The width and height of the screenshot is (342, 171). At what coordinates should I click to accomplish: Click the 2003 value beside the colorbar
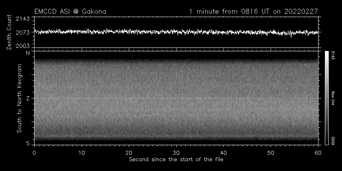[332, 141]
